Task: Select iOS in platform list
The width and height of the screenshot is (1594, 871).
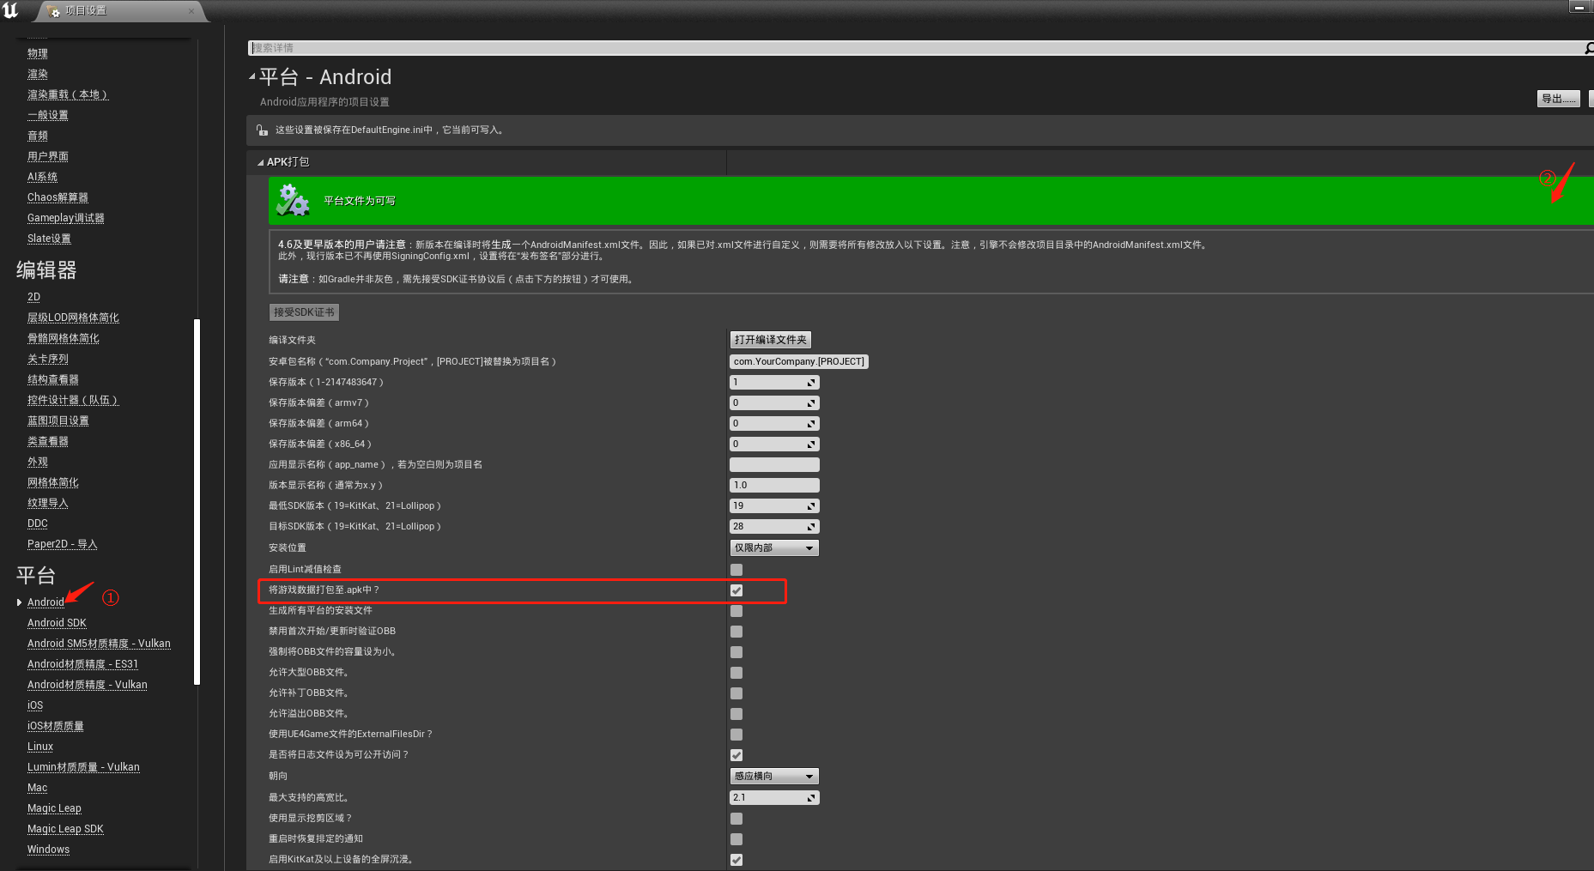Action: pyautogui.click(x=35, y=705)
